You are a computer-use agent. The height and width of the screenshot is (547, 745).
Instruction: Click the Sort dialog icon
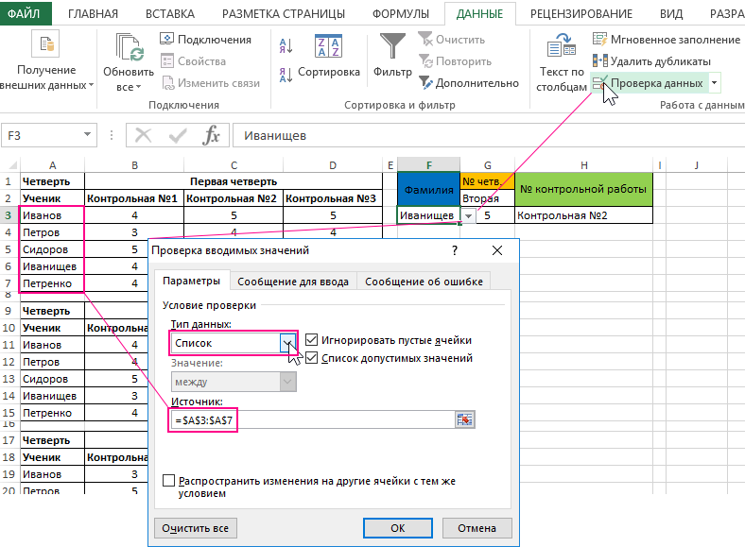328,47
